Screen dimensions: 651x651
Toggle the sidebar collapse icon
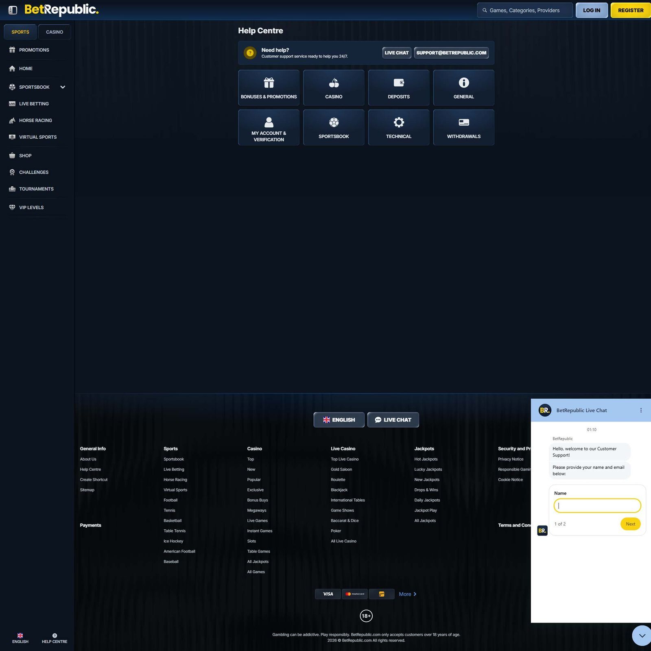(x=13, y=10)
